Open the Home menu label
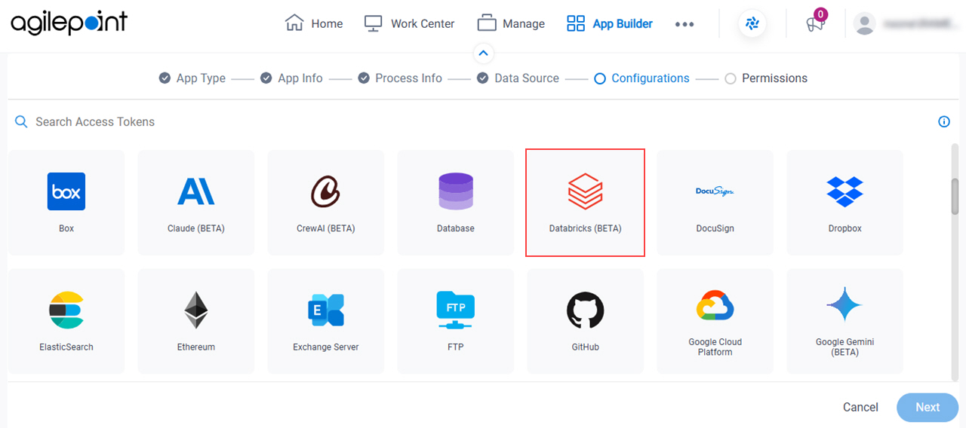The height and width of the screenshot is (428, 966). click(x=327, y=24)
